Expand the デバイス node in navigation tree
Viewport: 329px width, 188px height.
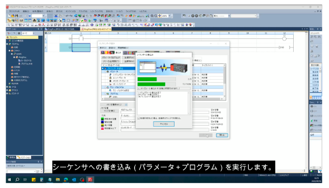[x=7, y=90]
